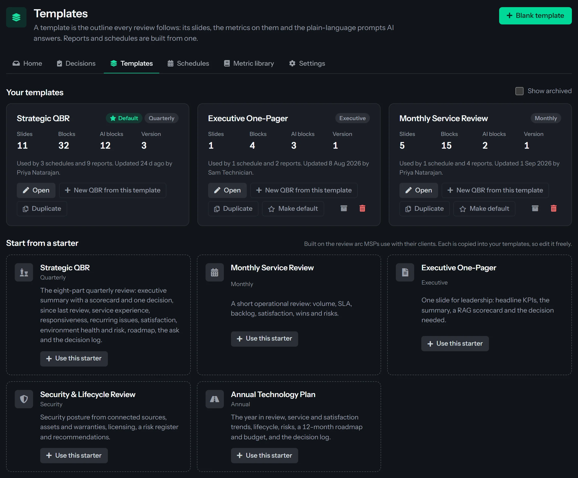Archive the Monthly Service Review template

point(535,208)
